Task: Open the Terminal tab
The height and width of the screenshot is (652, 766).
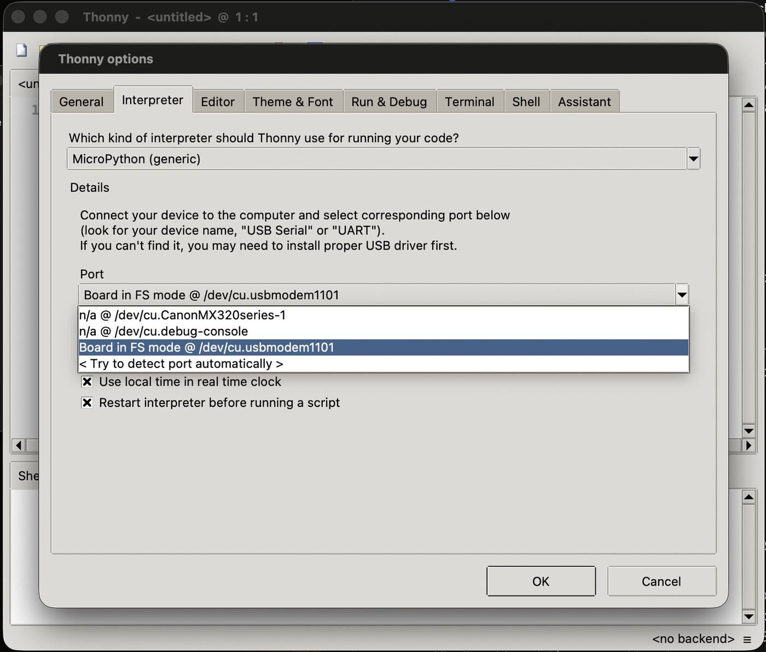Action: 469,102
